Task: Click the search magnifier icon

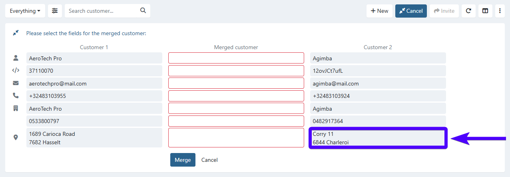Action: coord(143,11)
